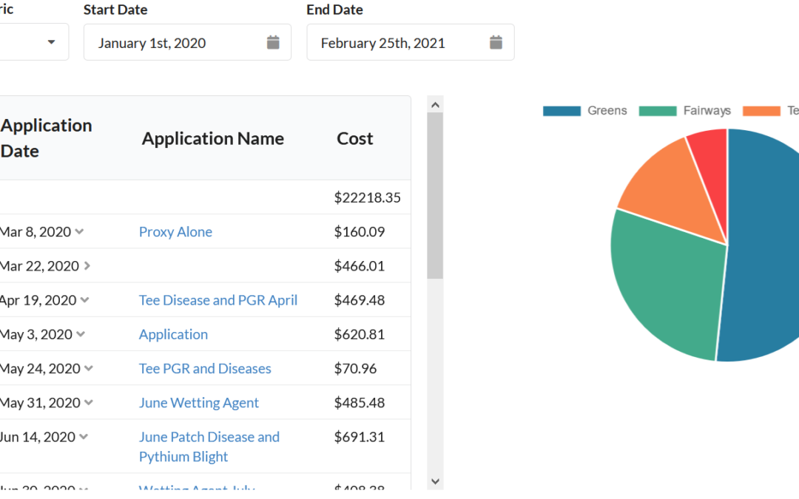The image size is (799, 499).
Task: Open the Start Date calendar icon
Action: [273, 42]
